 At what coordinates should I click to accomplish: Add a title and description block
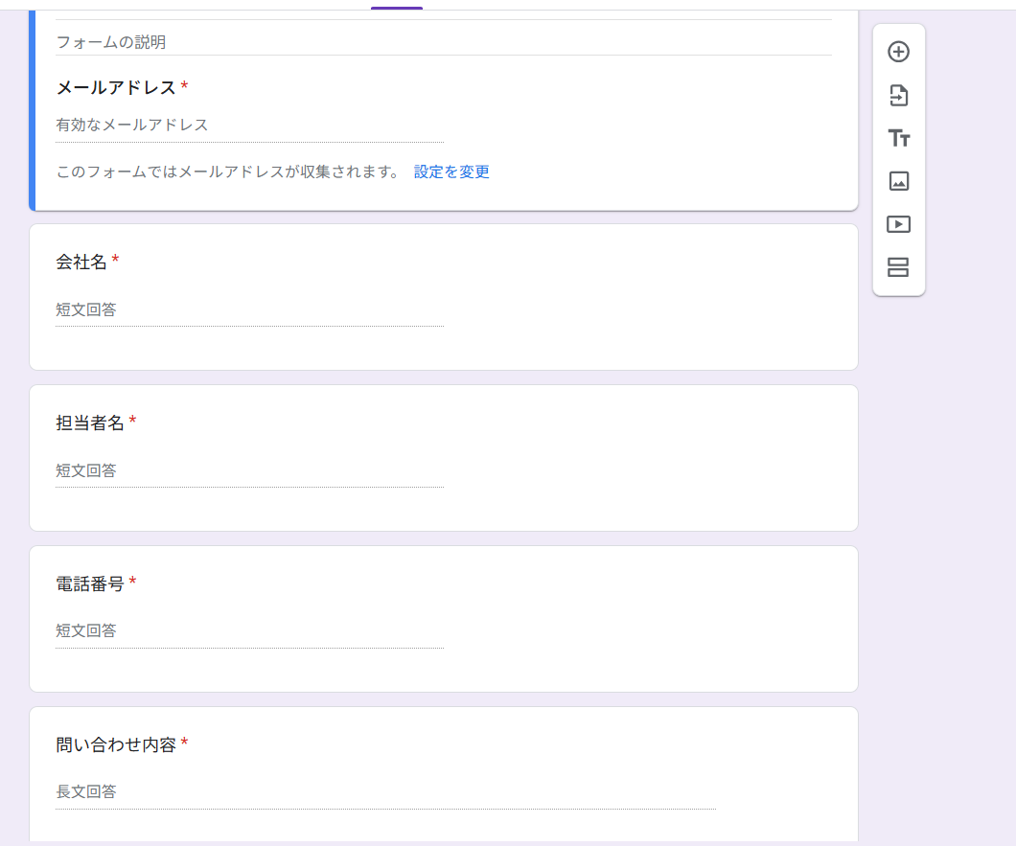point(898,138)
